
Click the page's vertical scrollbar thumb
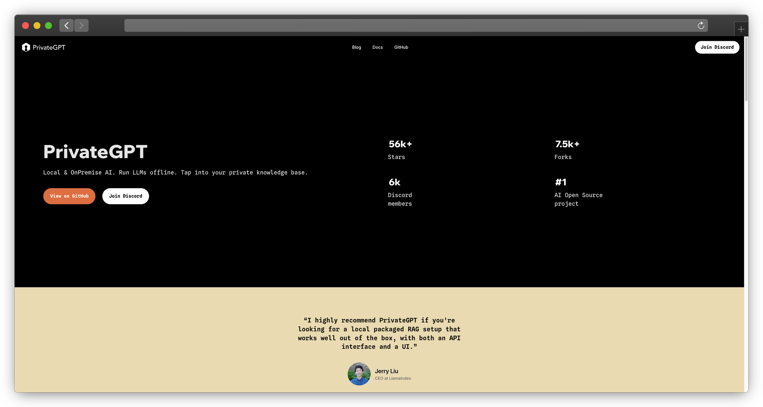coord(746,69)
